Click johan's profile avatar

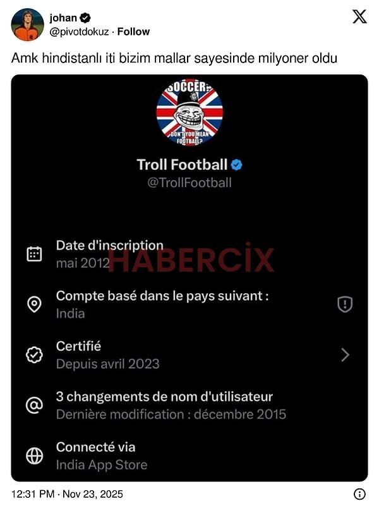coord(27,25)
